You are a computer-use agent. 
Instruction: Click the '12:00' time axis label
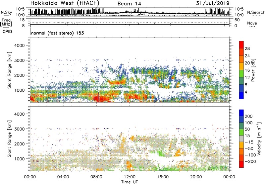130,177
